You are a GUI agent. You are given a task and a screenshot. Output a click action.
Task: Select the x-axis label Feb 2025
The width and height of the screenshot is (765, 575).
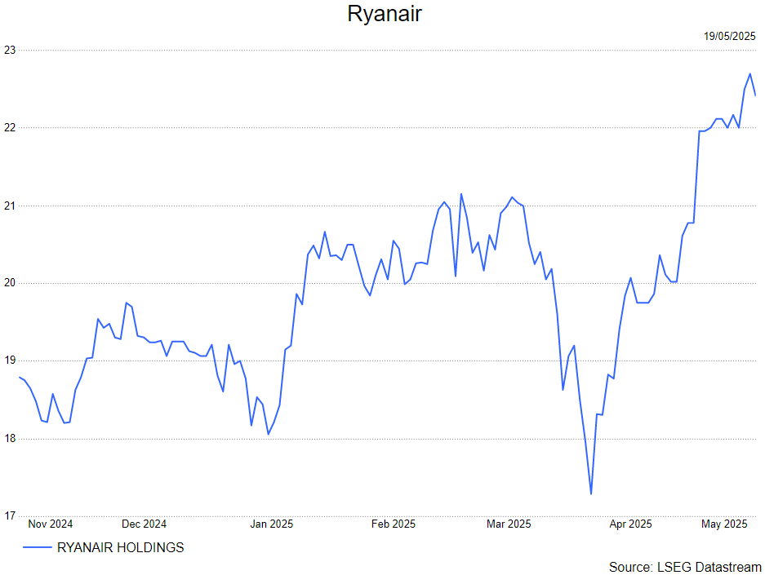coord(394,524)
